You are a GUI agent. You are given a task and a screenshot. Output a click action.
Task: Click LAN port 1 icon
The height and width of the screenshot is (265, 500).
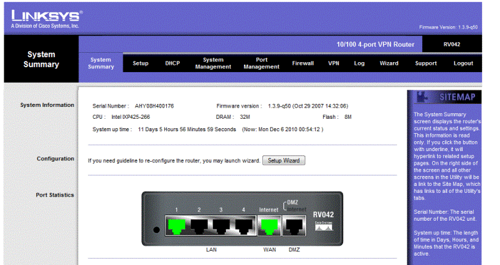pos(177,226)
